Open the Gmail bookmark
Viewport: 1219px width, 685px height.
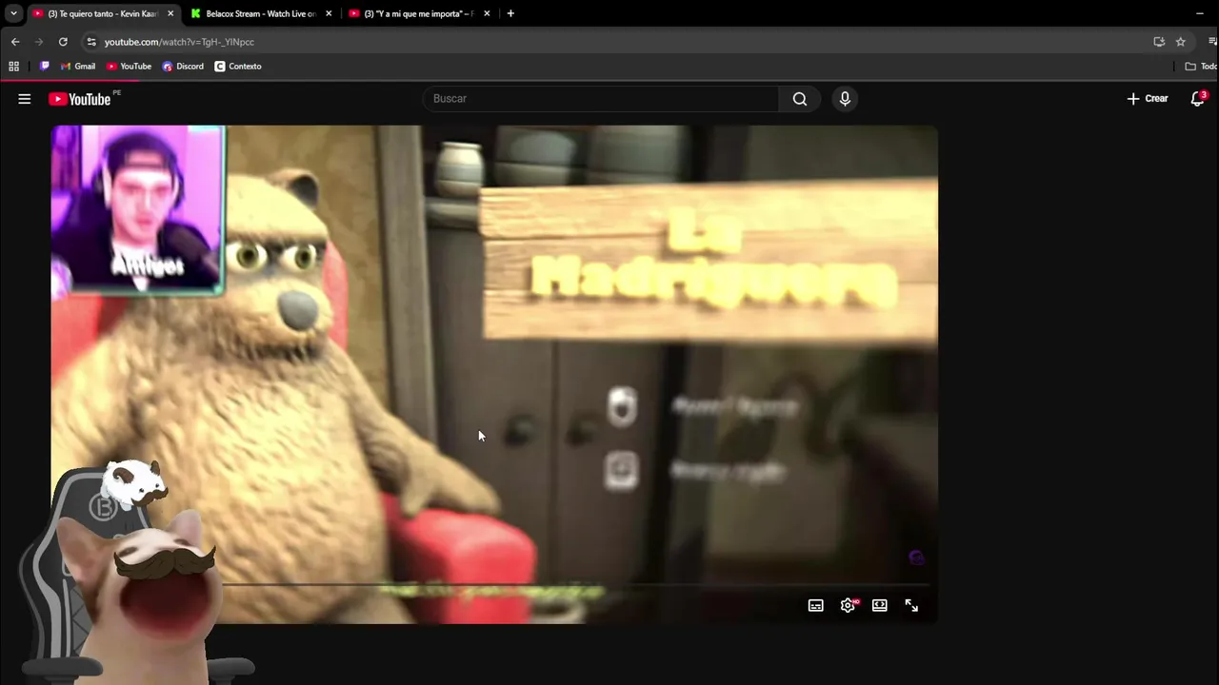[x=78, y=67]
